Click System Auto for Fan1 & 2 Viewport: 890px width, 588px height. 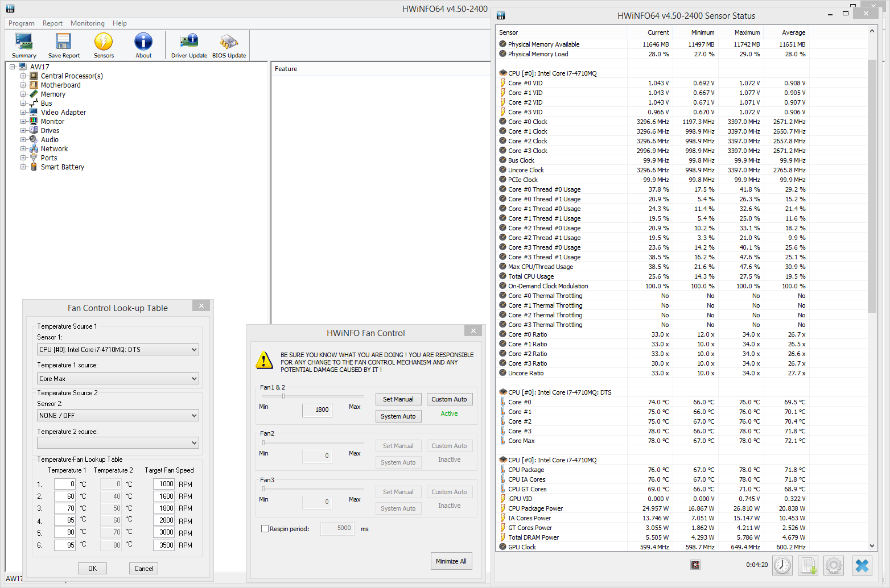click(398, 416)
